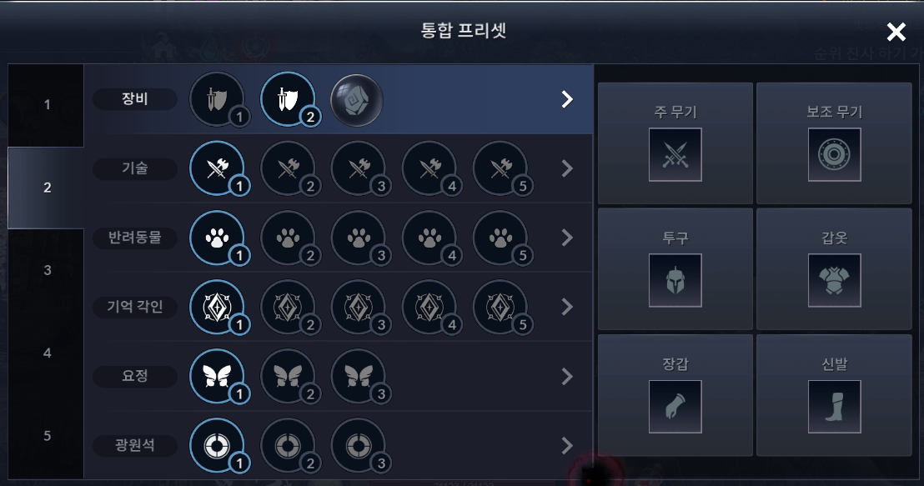Choose fairy preset 3 butterfly icon
This screenshot has width=924, height=486.
pyautogui.click(x=359, y=377)
